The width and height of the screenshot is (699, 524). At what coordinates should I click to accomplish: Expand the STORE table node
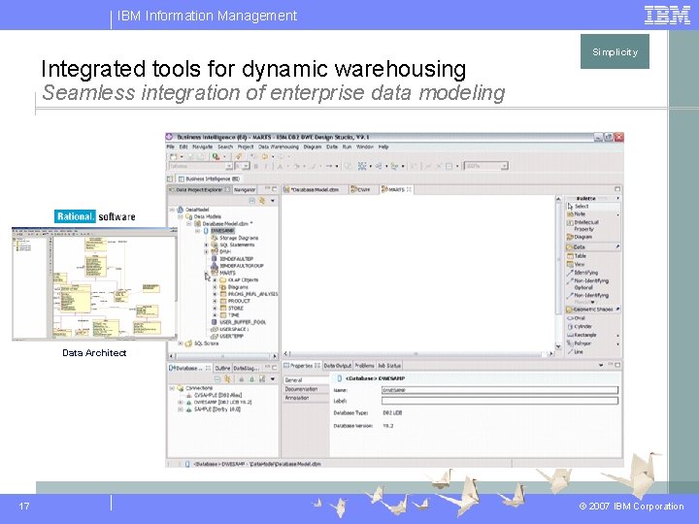(x=215, y=309)
